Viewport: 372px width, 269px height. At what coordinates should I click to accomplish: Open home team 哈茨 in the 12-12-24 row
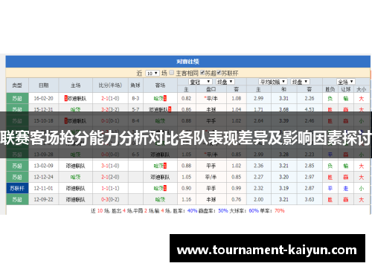(x=76, y=177)
